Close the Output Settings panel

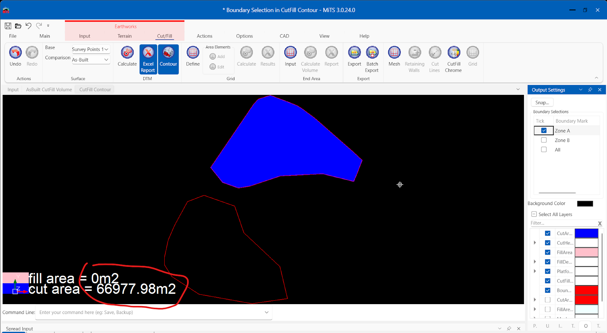599,90
